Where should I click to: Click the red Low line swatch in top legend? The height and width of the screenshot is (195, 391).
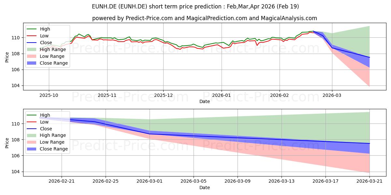click(x=32, y=36)
